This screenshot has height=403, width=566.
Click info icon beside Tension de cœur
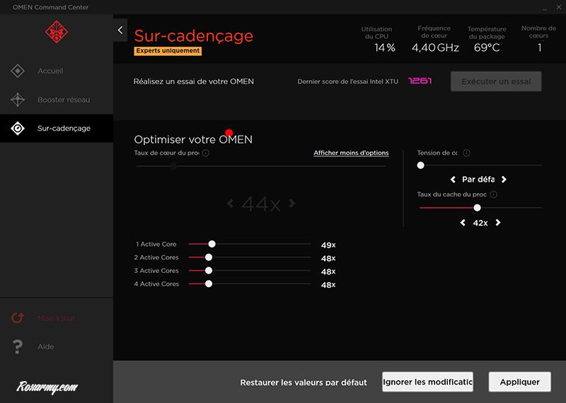coord(466,153)
